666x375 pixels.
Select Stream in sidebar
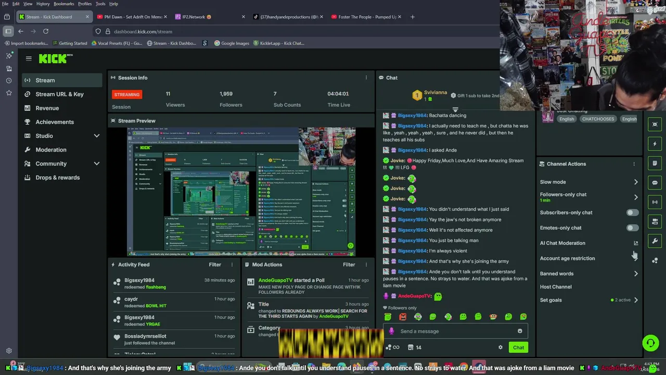pos(62,80)
